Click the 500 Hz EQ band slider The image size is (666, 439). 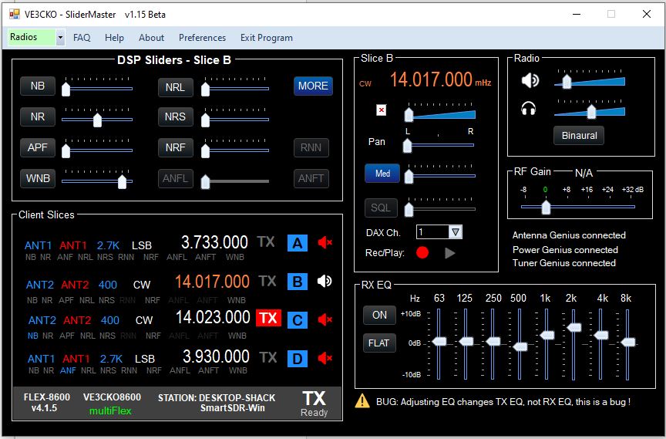tap(520, 346)
